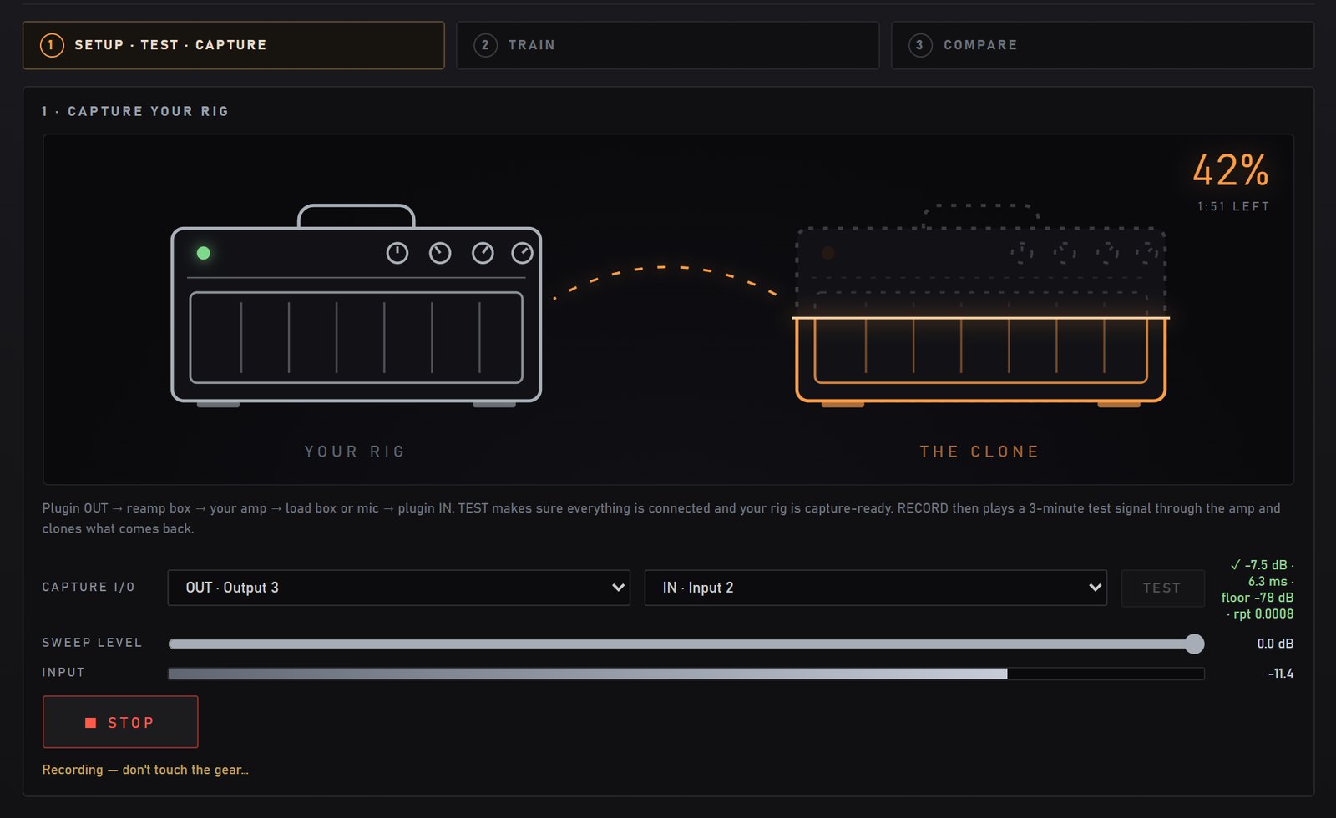Click the 42% progress readout

click(x=1231, y=170)
